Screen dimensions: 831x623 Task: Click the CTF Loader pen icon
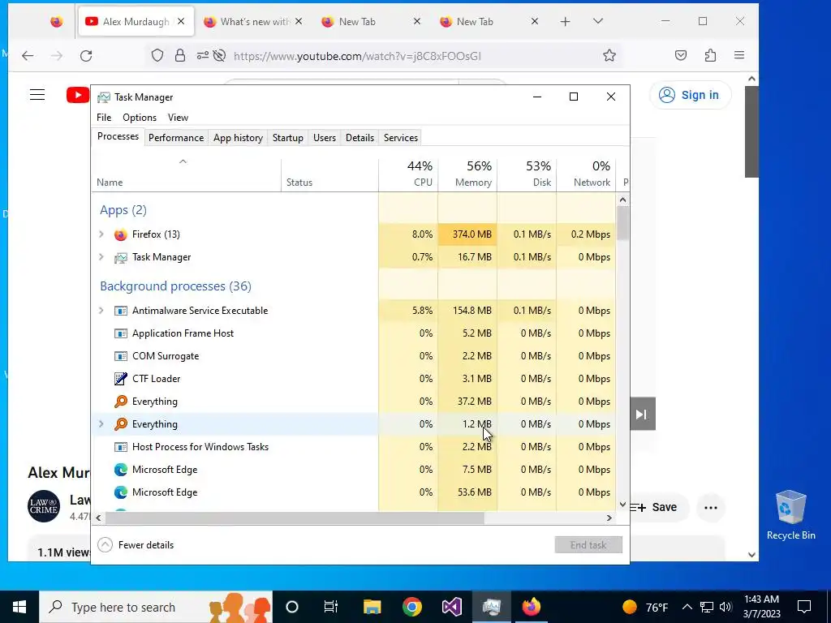(121, 379)
